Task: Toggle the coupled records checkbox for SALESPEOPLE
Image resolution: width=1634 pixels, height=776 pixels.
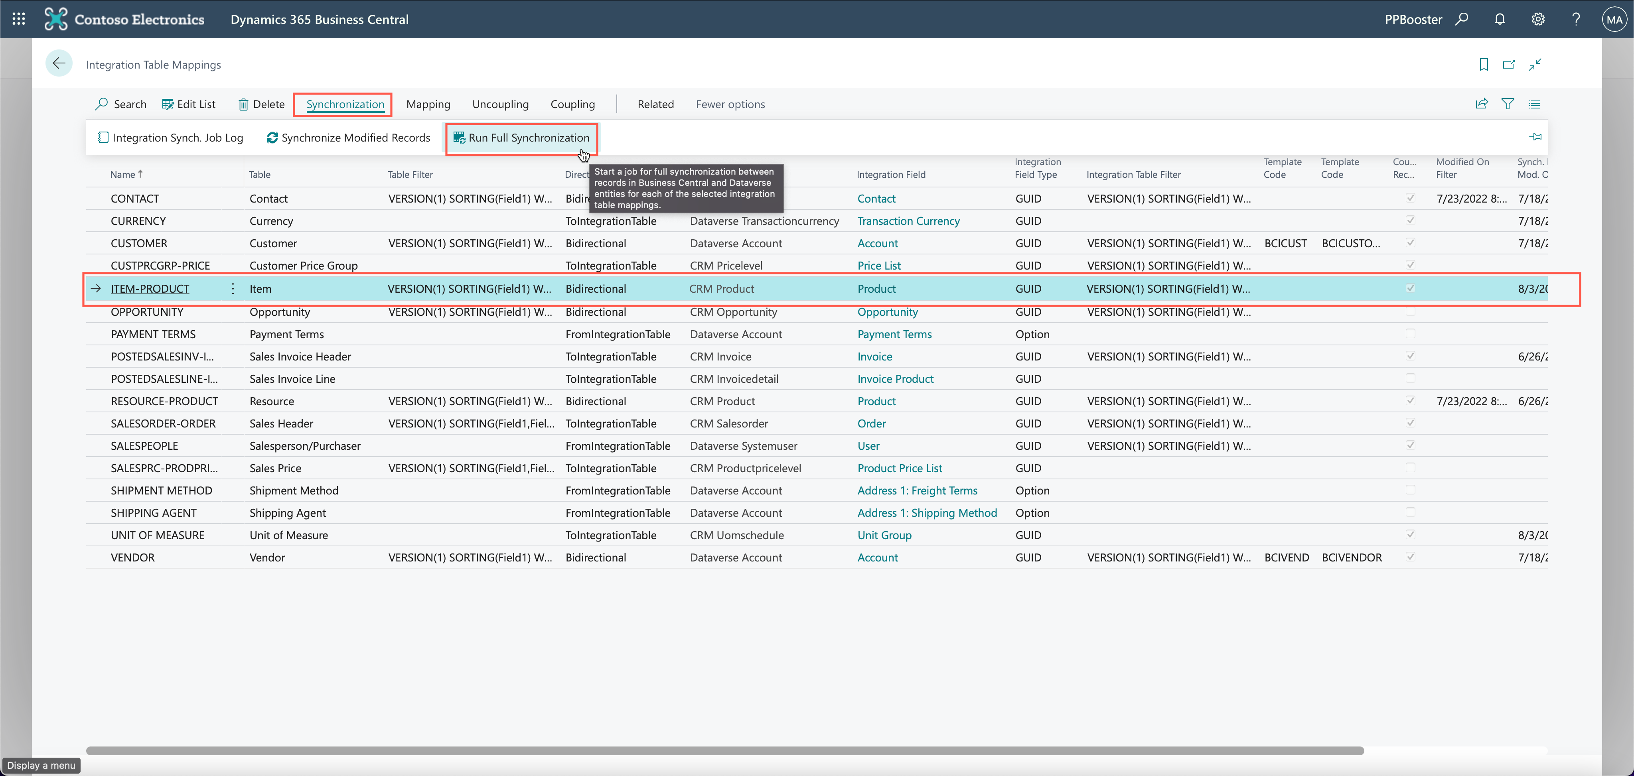Action: point(1410,445)
